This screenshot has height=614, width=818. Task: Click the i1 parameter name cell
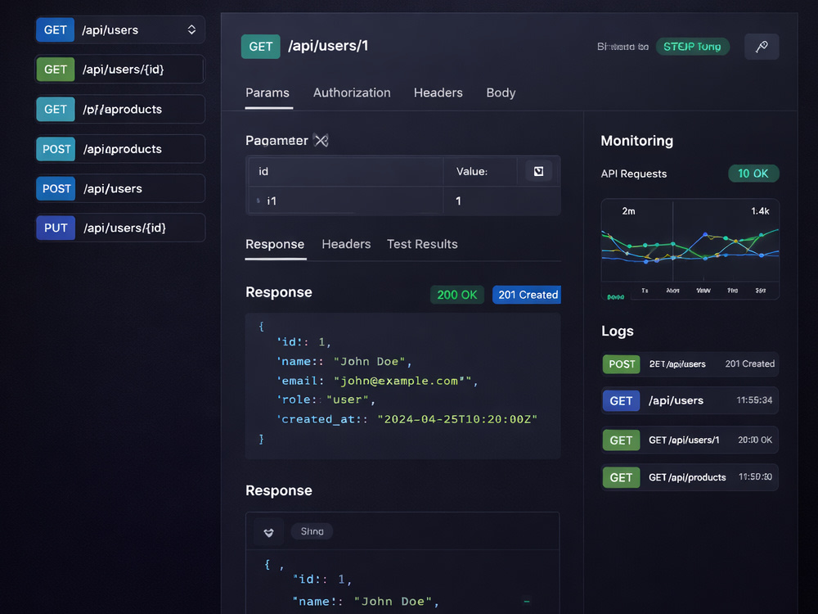[x=346, y=201]
